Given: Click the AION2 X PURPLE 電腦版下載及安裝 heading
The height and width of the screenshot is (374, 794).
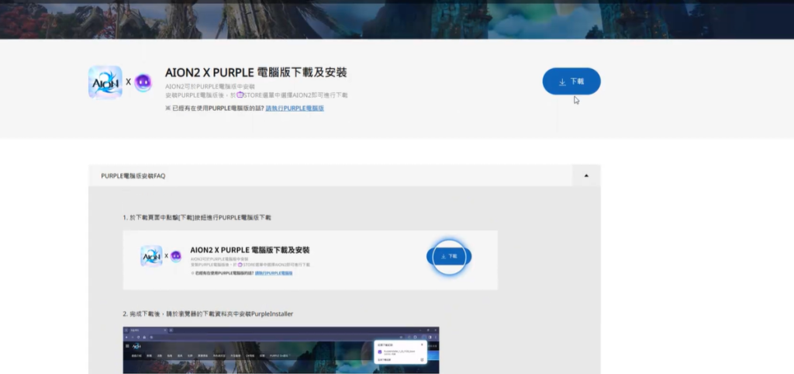Looking at the screenshot, I should click(x=256, y=72).
